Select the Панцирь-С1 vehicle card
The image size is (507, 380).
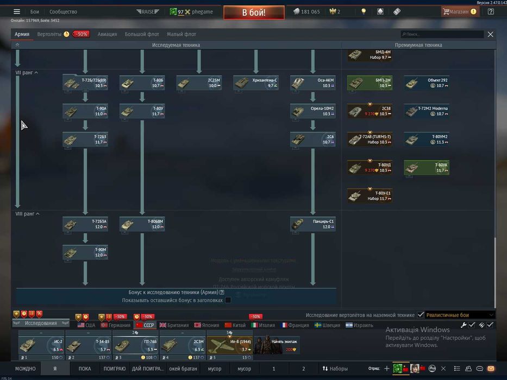coord(313,224)
